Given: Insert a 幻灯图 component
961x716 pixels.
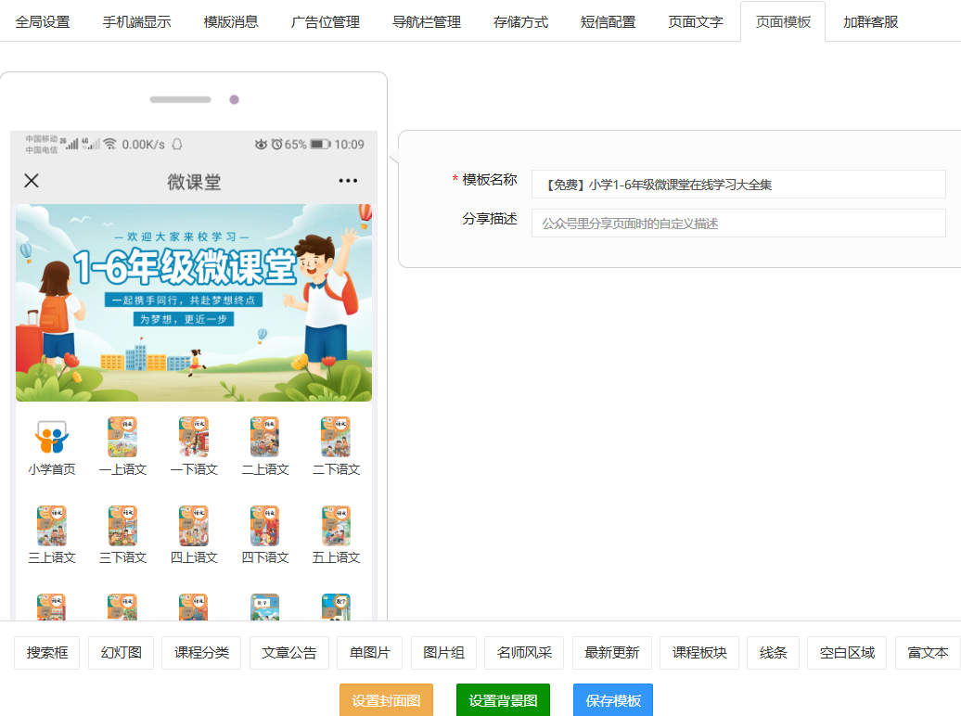Looking at the screenshot, I should 121,653.
